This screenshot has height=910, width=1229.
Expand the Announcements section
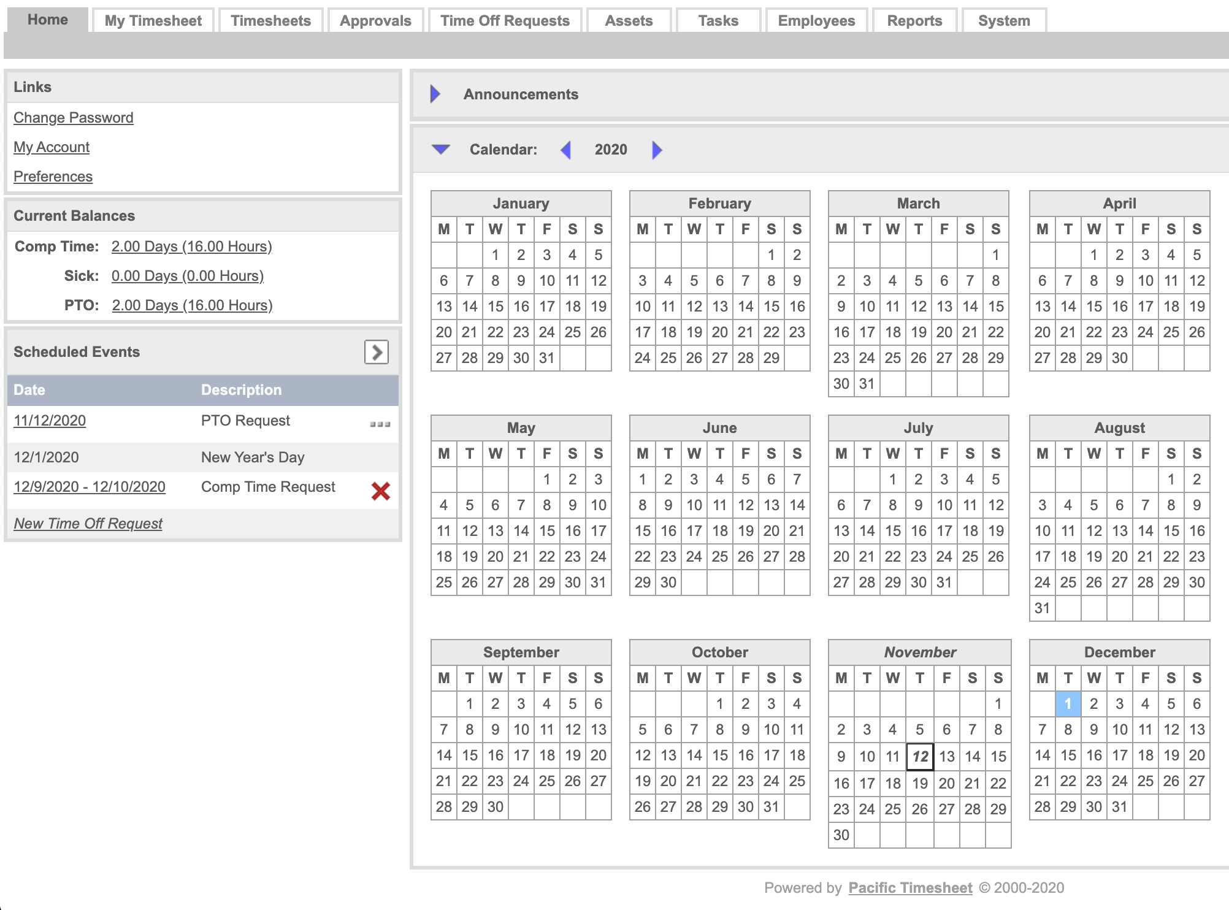(435, 94)
